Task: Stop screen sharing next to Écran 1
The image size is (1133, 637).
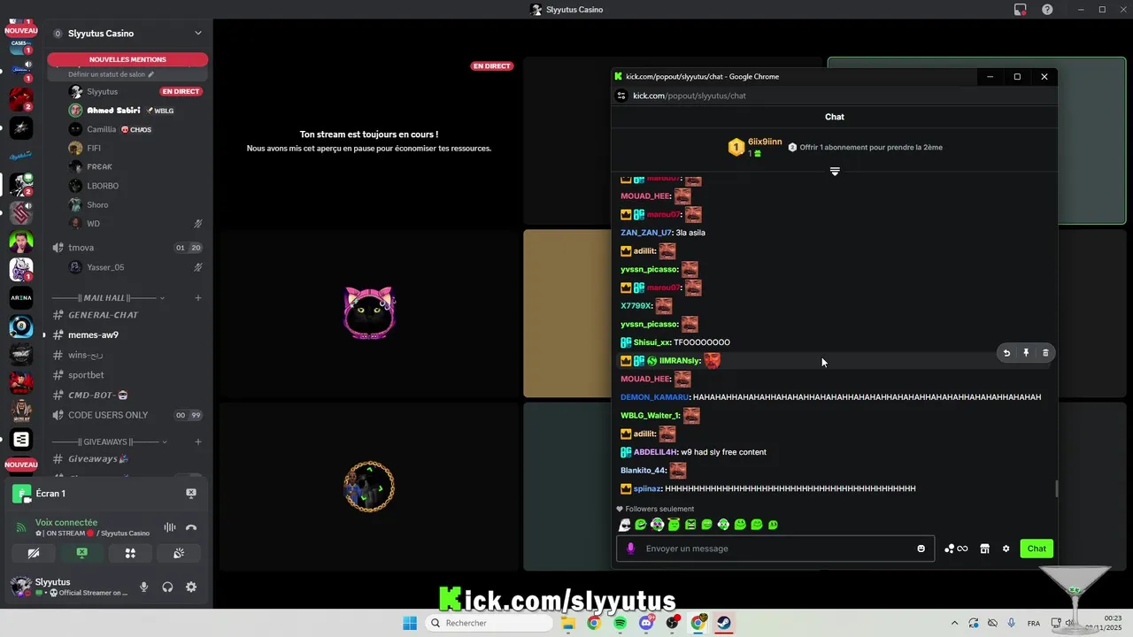Action: [191, 494]
